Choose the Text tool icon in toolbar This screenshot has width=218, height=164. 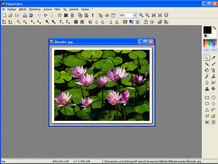click(93, 15)
